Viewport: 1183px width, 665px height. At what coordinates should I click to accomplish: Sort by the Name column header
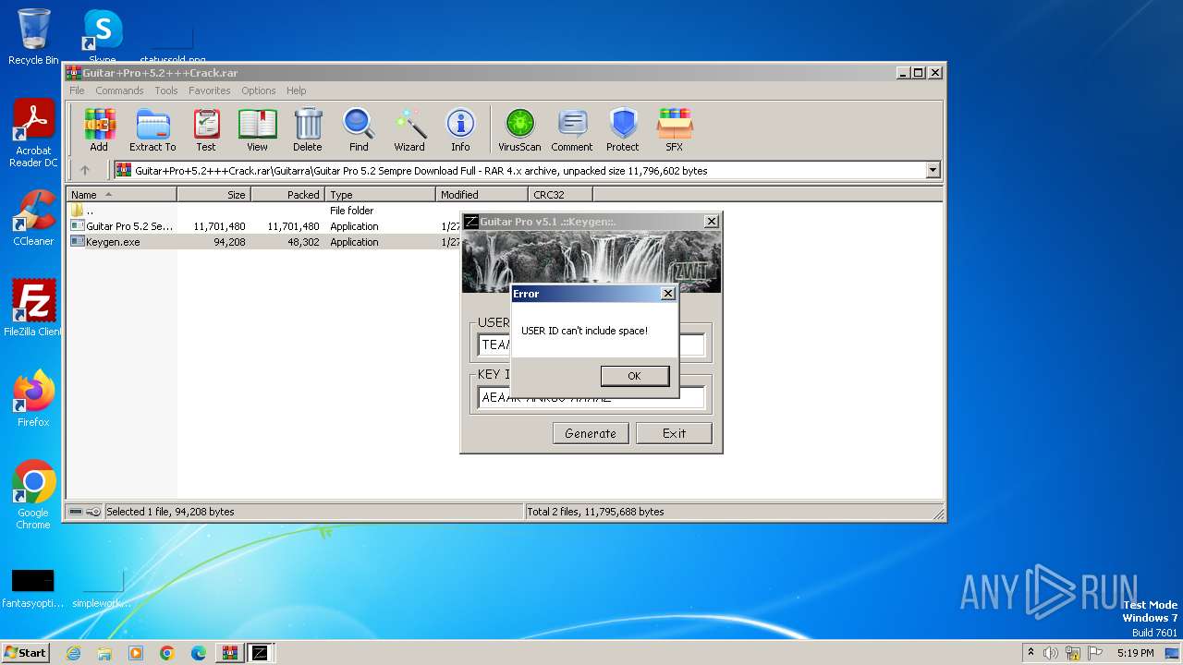(x=122, y=195)
